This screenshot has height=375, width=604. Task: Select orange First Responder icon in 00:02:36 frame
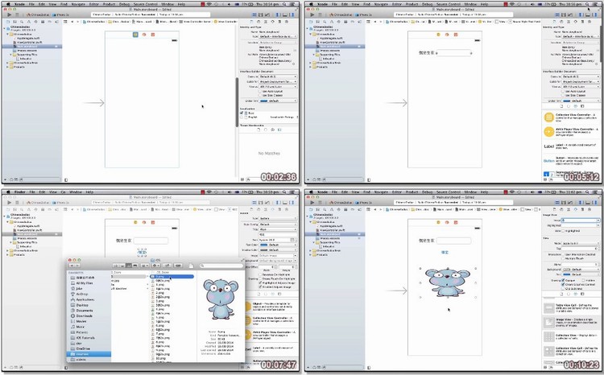pos(144,35)
